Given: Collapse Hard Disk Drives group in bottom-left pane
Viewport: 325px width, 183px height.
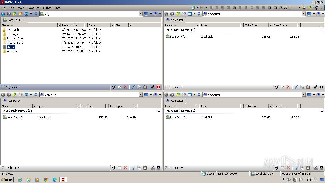Looking at the screenshot, I should tap(159, 110).
